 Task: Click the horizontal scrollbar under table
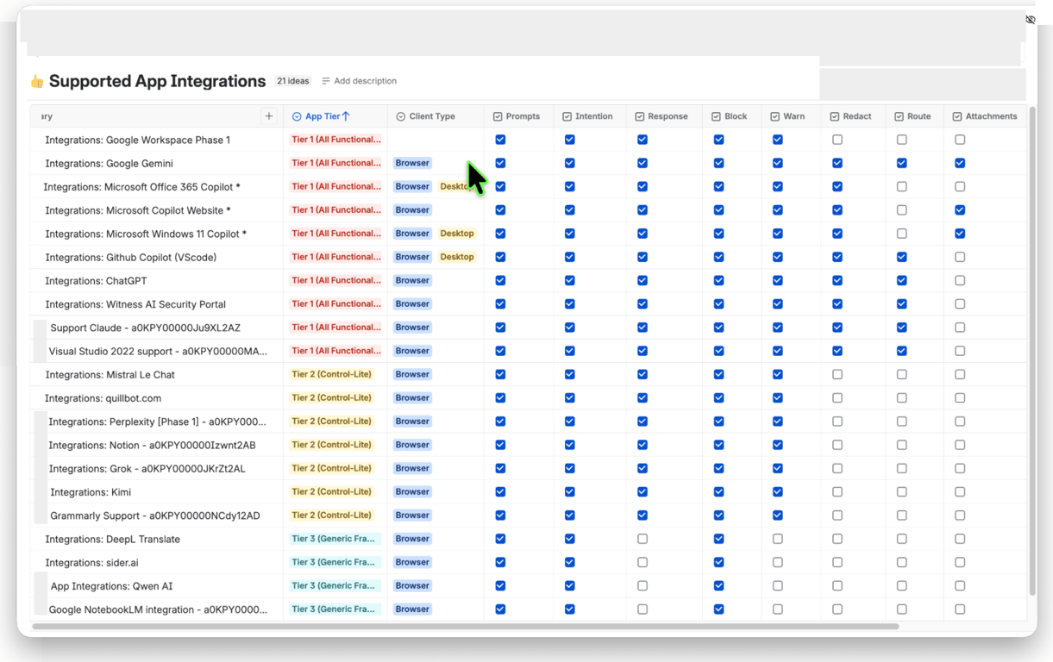pyautogui.click(x=466, y=627)
